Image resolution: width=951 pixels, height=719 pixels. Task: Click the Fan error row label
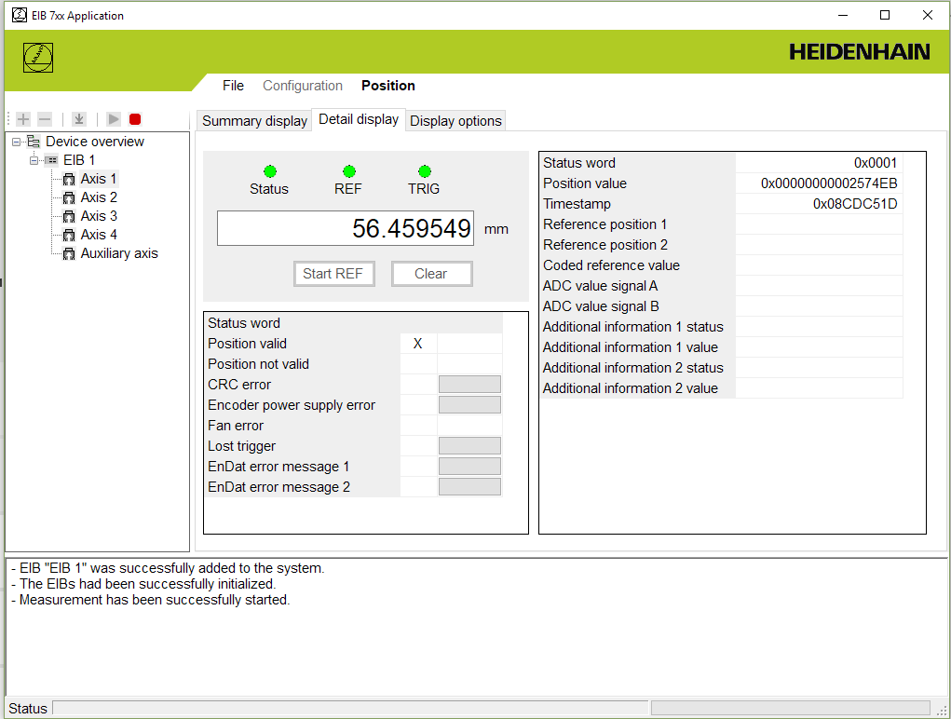(236, 426)
